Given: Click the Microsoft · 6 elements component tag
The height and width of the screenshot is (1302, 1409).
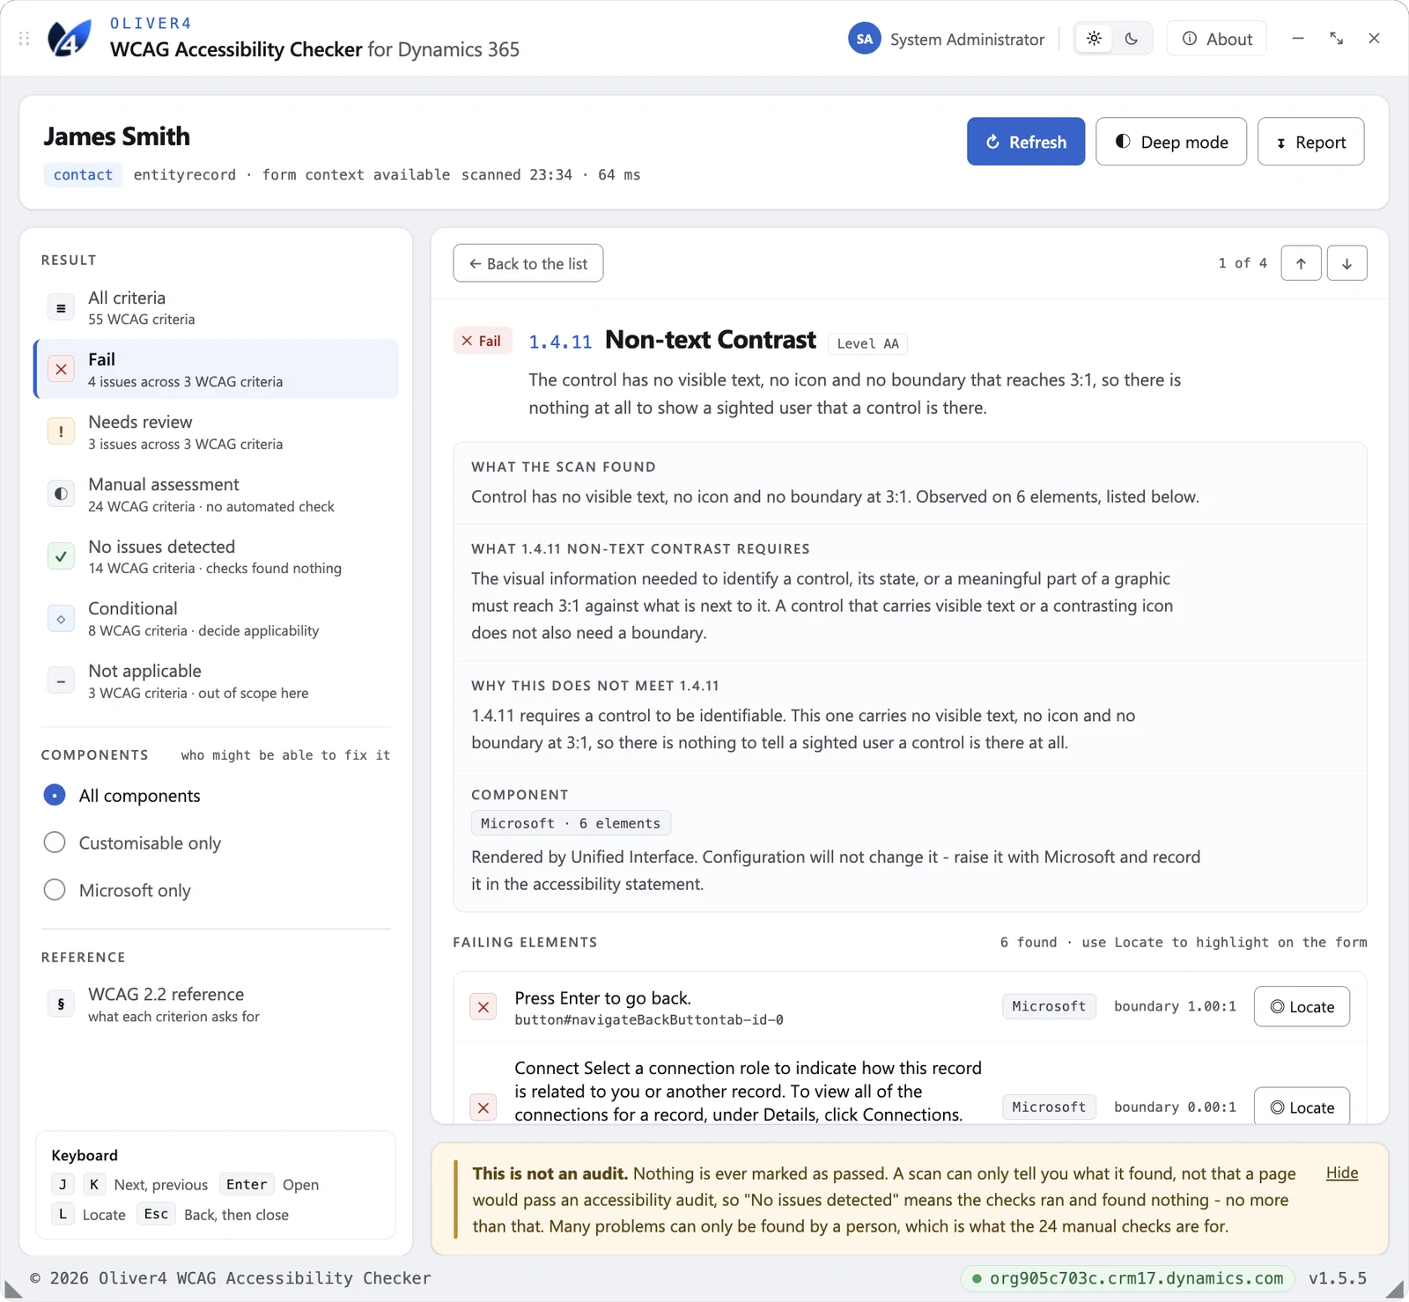Looking at the screenshot, I should (x=571, y=823).
